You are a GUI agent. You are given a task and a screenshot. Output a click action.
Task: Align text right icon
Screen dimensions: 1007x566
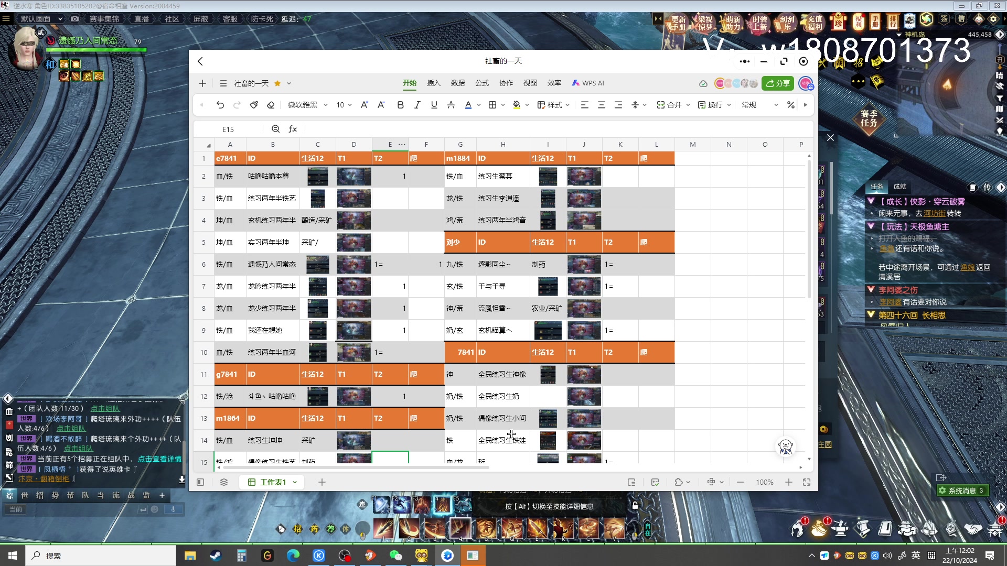(x=618, y=105)
